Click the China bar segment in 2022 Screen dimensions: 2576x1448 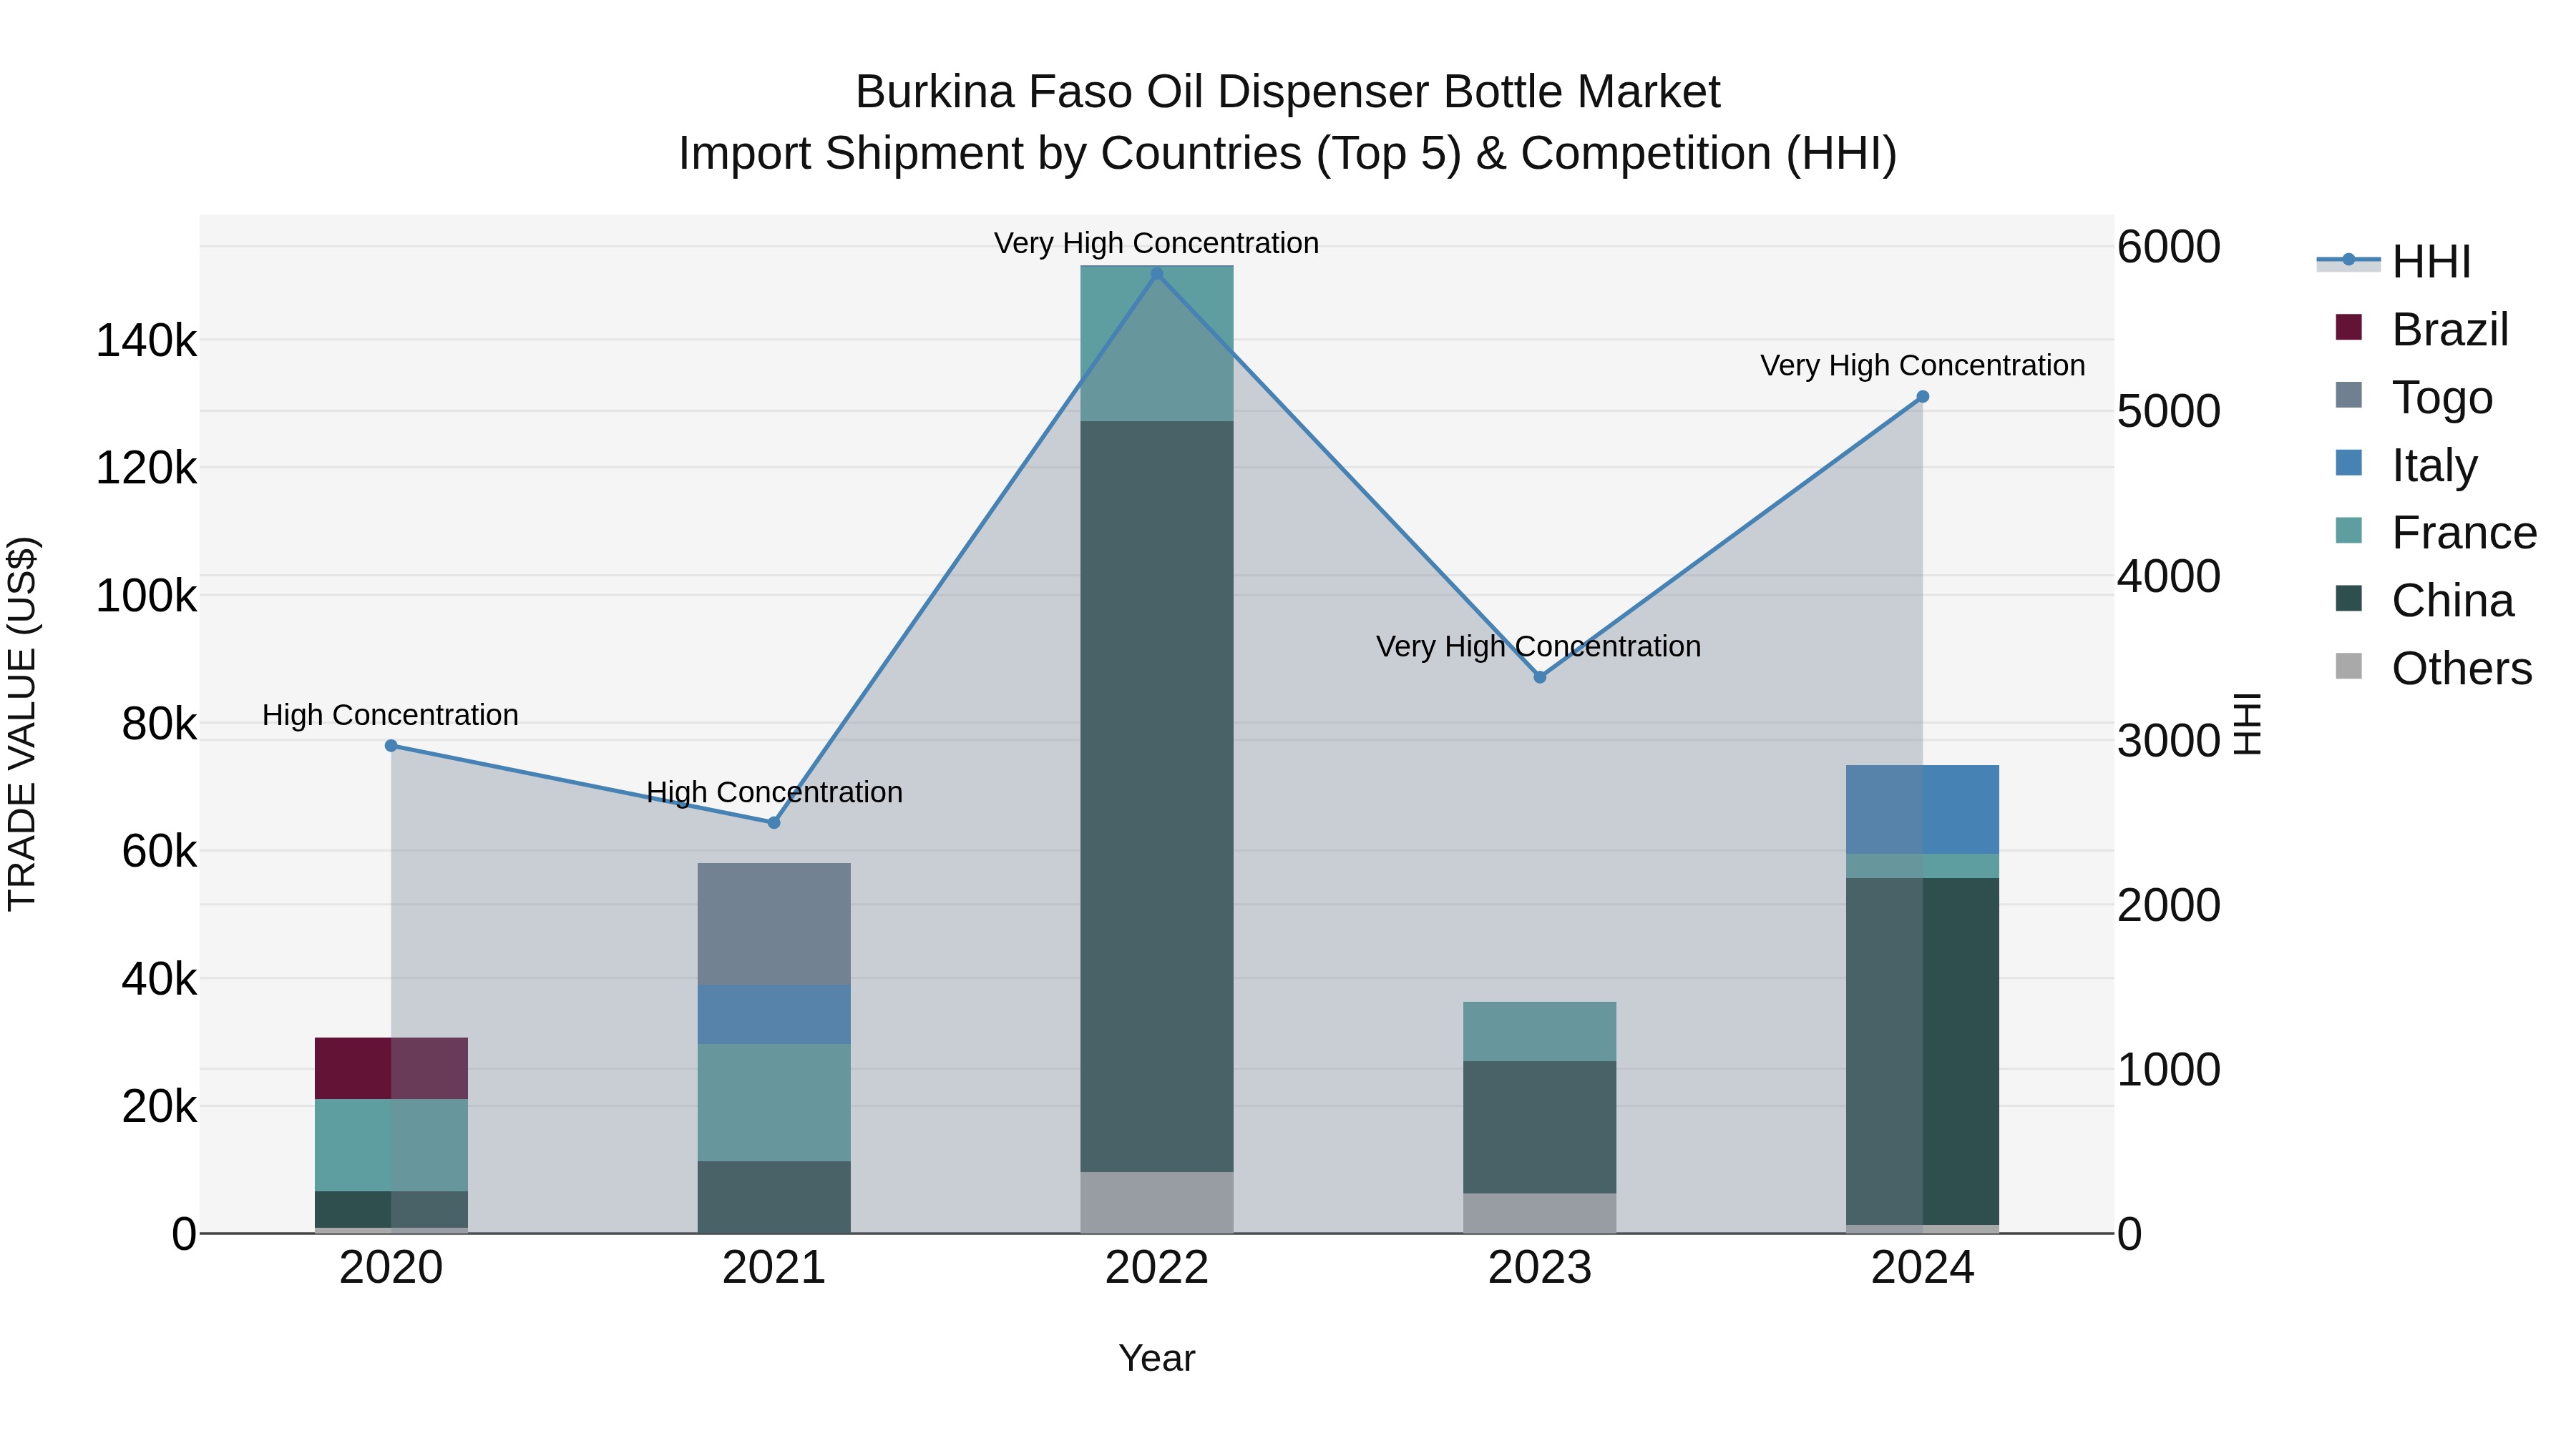coord(1157,797)
